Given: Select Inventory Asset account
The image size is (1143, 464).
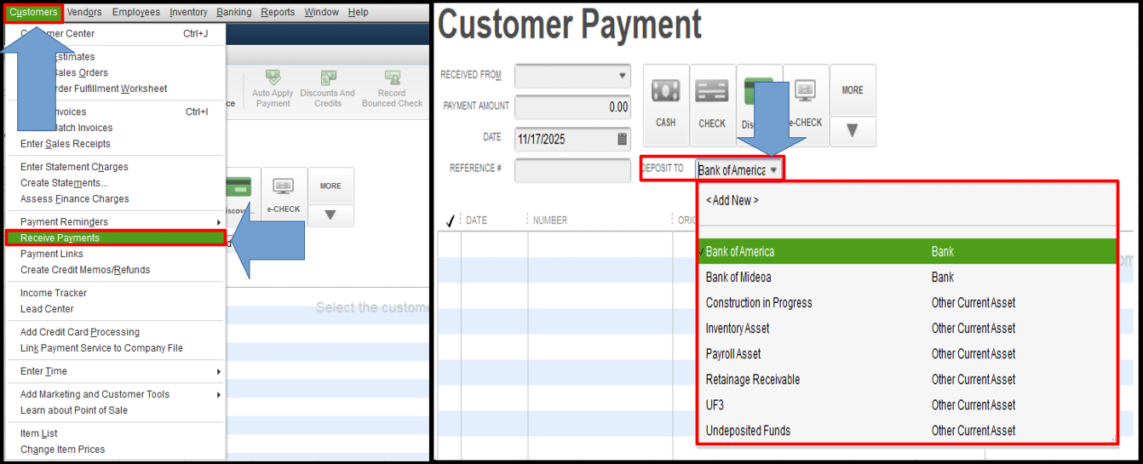Looking at the screenshot, I should (907, 328).
